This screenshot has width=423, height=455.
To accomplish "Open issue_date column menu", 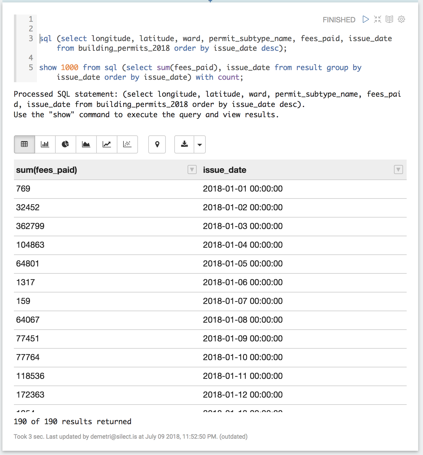I will pyautogui.click(x=398, y=170).
